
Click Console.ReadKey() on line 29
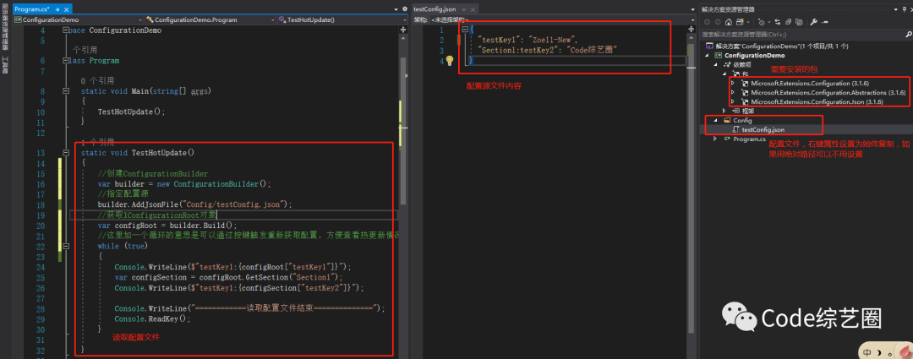pos(152,318)
